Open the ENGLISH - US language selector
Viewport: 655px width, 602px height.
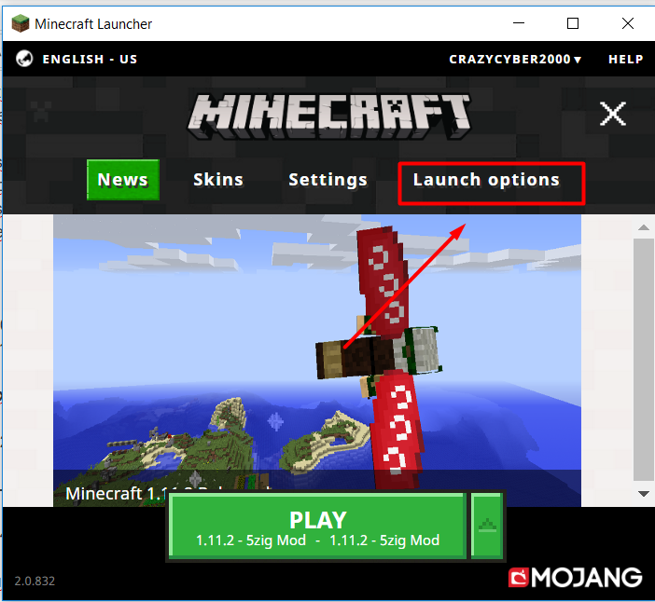coord(90,59)
